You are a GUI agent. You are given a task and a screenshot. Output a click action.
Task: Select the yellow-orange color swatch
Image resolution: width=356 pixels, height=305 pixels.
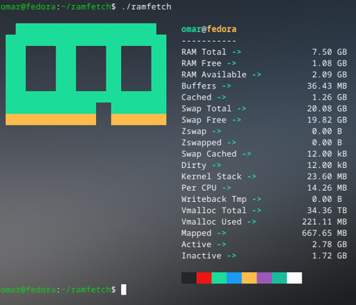(249, 278)
